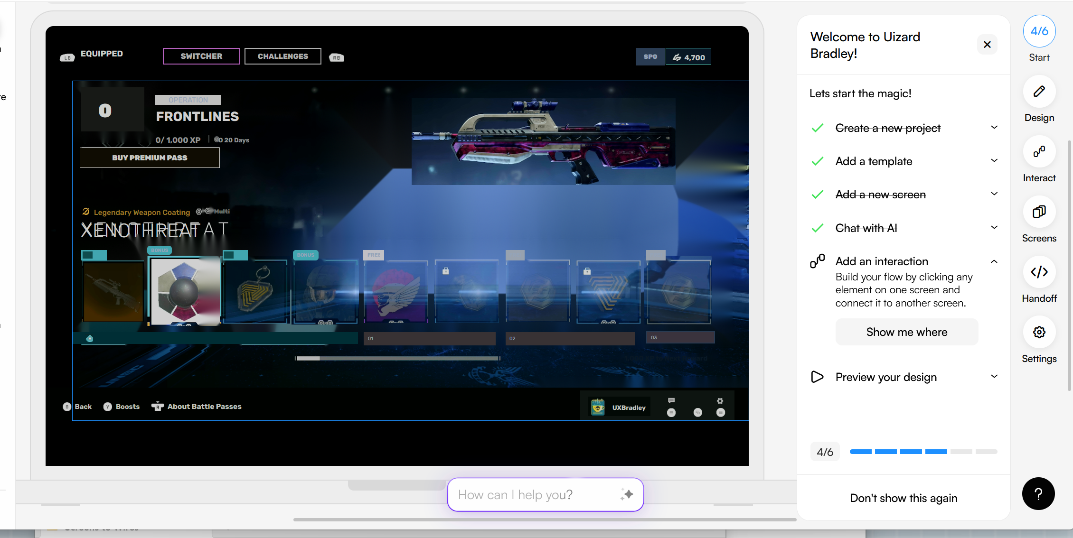The height and width of the screenshot is (538, 1073).
Task: Click the gear icon in mockup footer
Action: coord(720,401)
